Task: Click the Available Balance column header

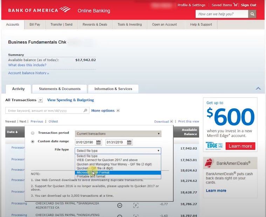Action: click(x=189, y=132)
